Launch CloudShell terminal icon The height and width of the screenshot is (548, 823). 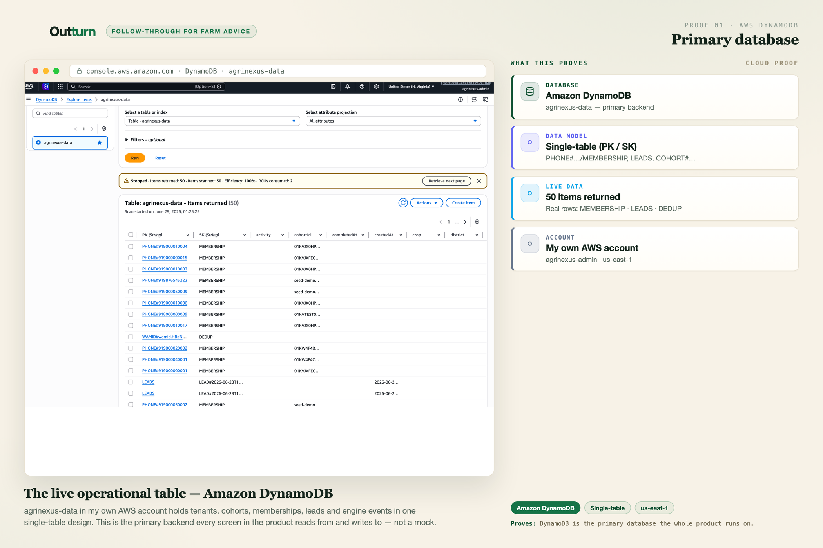click(333, 87)
